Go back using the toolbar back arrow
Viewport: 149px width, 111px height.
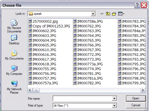(102, 14)
